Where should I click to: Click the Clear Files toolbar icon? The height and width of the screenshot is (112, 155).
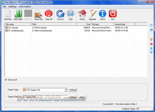tap(38, 14)
